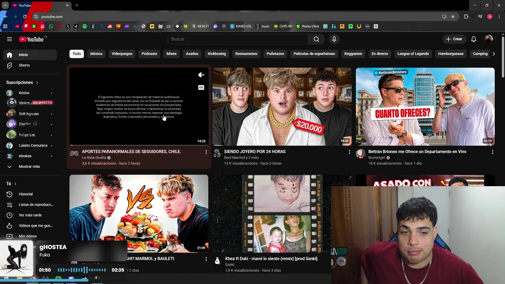
Task: Toggle subtitles on the preview video
Action: [201, 88]
